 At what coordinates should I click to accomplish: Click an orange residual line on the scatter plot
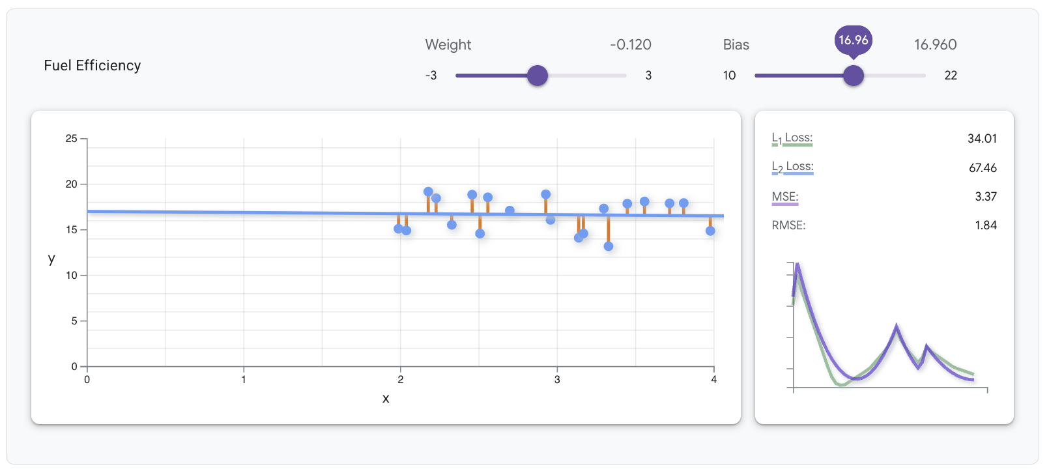coord(429,202)
